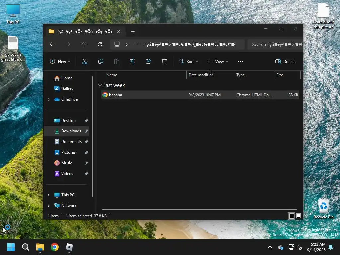Refresh the folder view

tap(100, 44)
